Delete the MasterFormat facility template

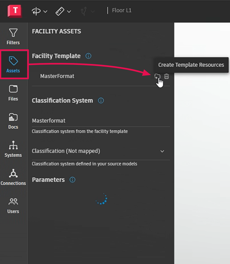coord(167,76)
